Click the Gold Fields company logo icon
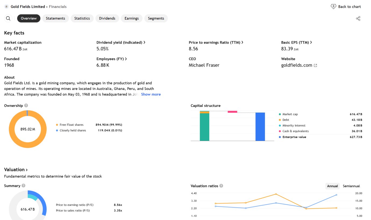The height and width of the screenshot is (220, 371). tap(6, 6)
